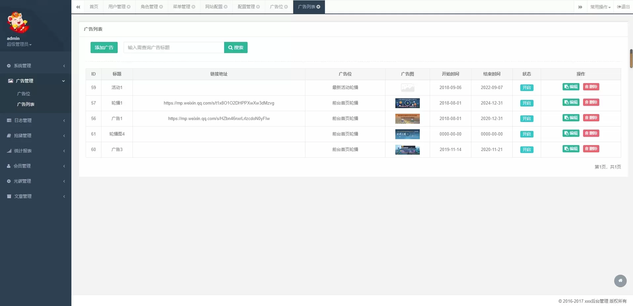This screenshot has height=306, width=633.
Task: Click the admin avatar image
Action: pyautogui.click(x=18, y=22)
